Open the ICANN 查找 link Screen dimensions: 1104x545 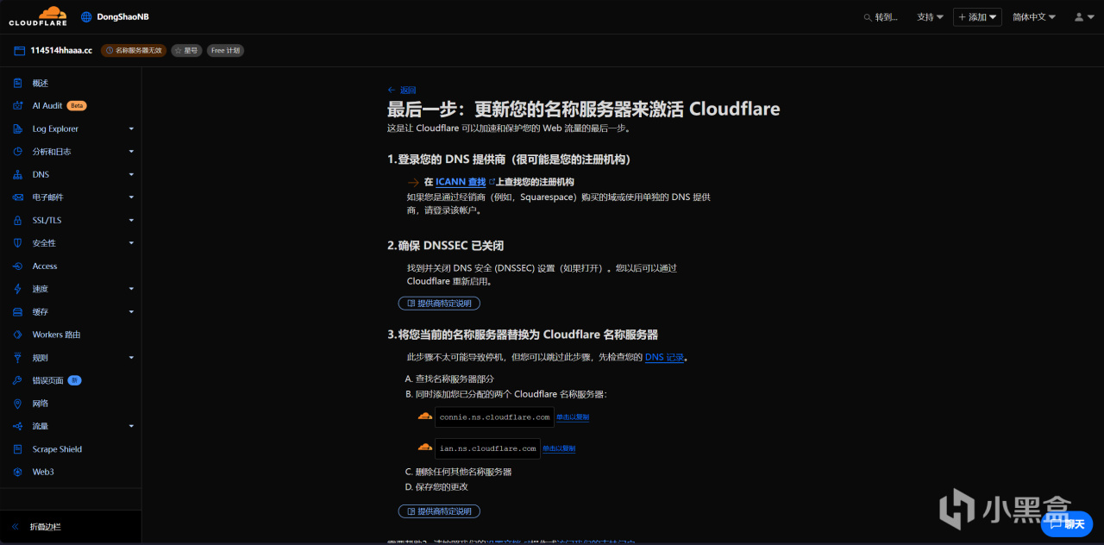pos(461,182)
